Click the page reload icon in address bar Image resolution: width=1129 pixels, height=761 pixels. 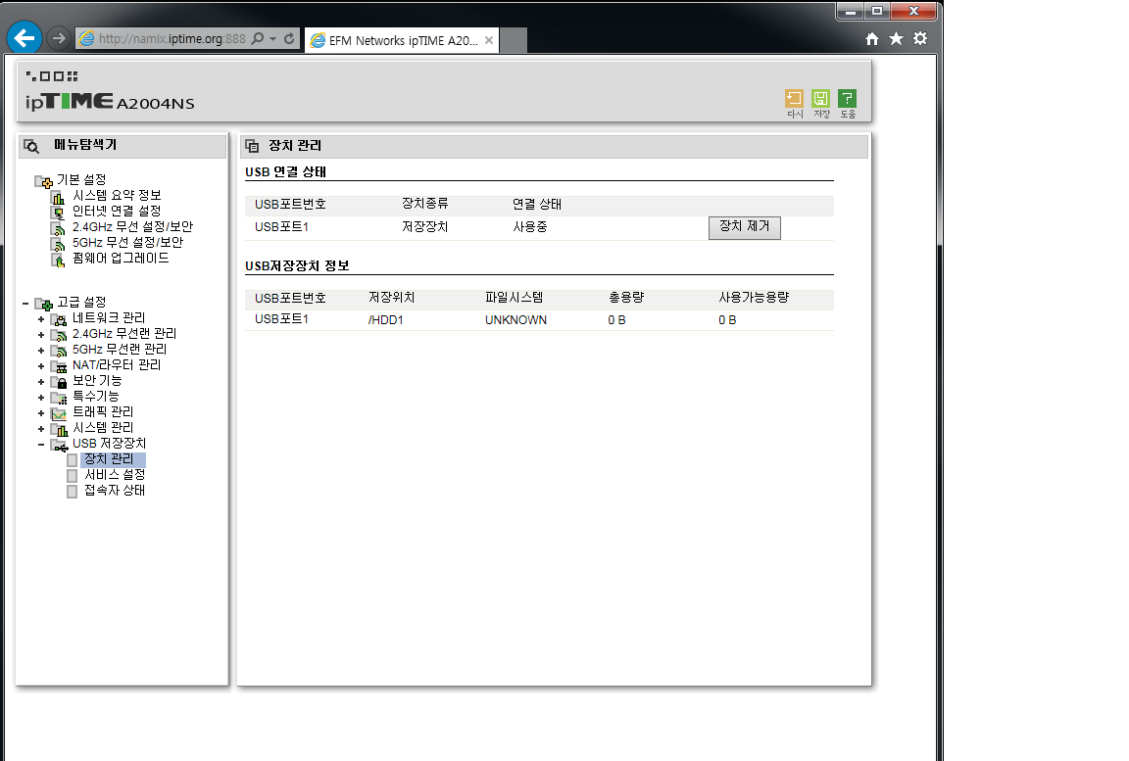[289, 39]
